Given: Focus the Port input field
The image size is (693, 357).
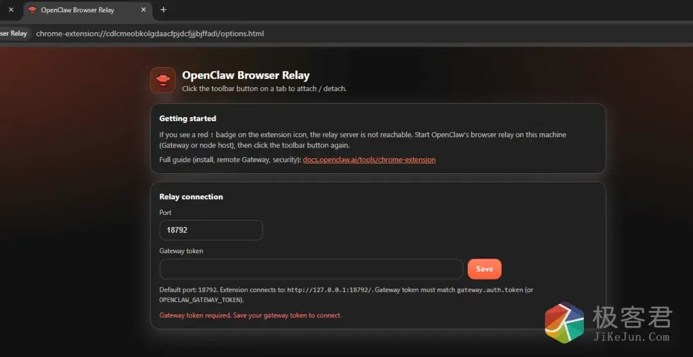Looking at the screenshot, I should pyautogui.click(x=211, y=230).
